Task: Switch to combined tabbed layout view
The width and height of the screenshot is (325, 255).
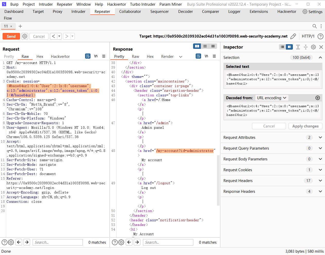Action: (x=213, y=46)
